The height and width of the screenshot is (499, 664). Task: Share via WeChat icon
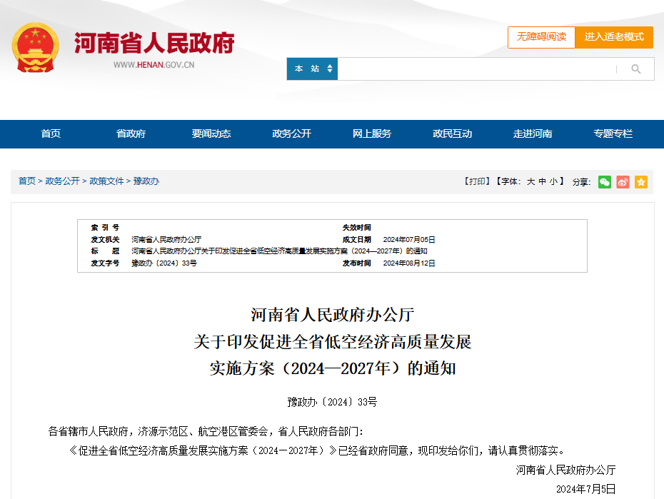(x=604, y=182)
